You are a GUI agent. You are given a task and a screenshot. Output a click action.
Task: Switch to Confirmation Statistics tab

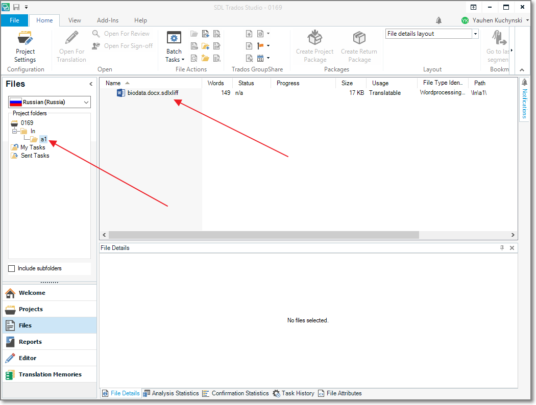click(235, 393)
